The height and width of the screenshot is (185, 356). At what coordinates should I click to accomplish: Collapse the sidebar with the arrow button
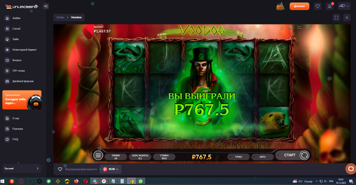(x=46, y=6)
